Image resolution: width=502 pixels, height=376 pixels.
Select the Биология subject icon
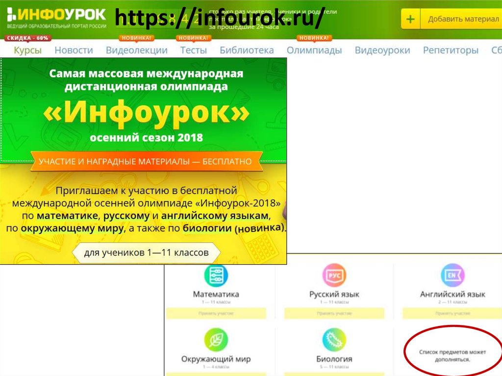pos(334,340)
